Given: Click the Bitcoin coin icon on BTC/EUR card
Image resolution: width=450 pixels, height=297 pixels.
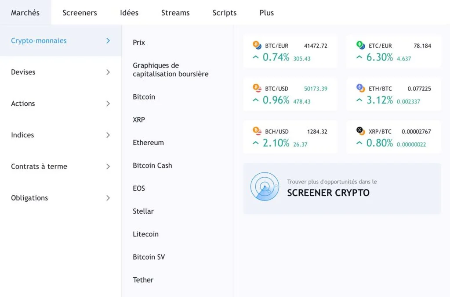Looking at the screenshot, I should (x=255, y=45).
